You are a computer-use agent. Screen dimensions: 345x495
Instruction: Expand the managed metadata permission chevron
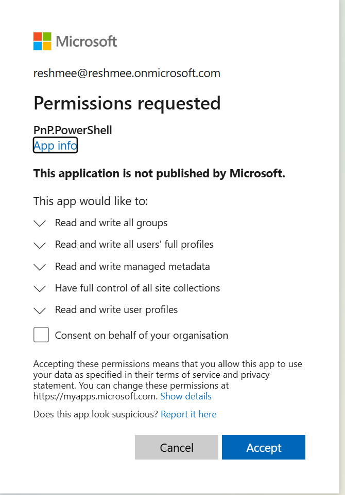click(40, 267)
